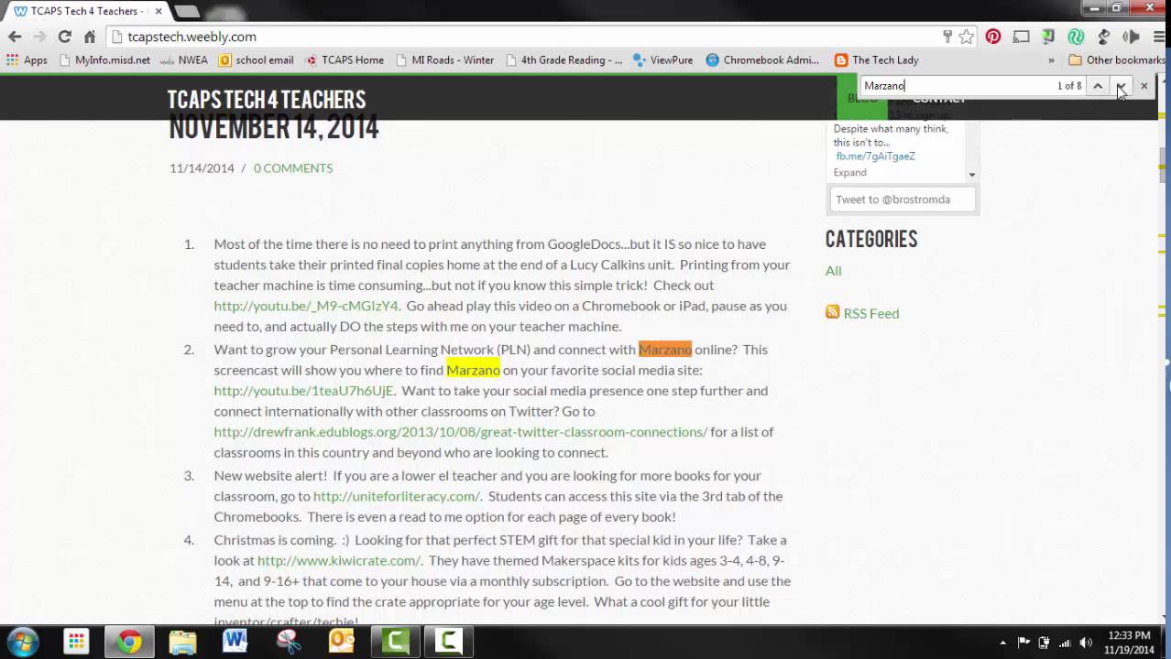Screen dimensions: 1171x659
Task: Select the All category link
Action: 833,271
